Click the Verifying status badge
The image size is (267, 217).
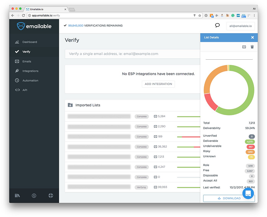pyautogui.click(x=141, y=187)
